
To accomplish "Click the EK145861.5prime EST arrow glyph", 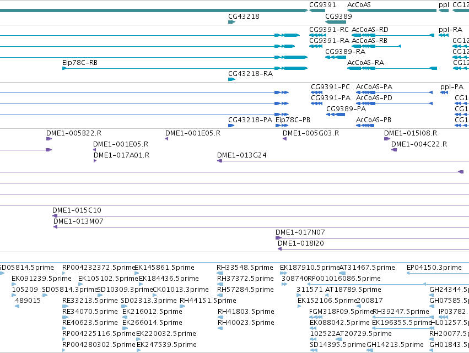I will coord(137,273).
